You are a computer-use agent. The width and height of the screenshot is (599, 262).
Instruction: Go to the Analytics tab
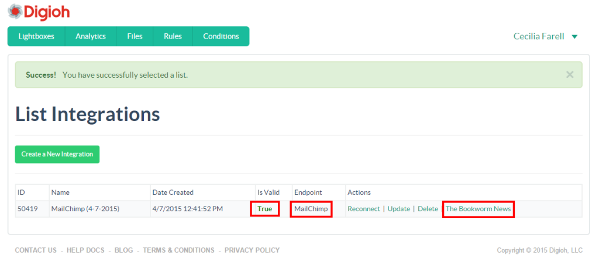pyautogui.click(x=91, y=36)
